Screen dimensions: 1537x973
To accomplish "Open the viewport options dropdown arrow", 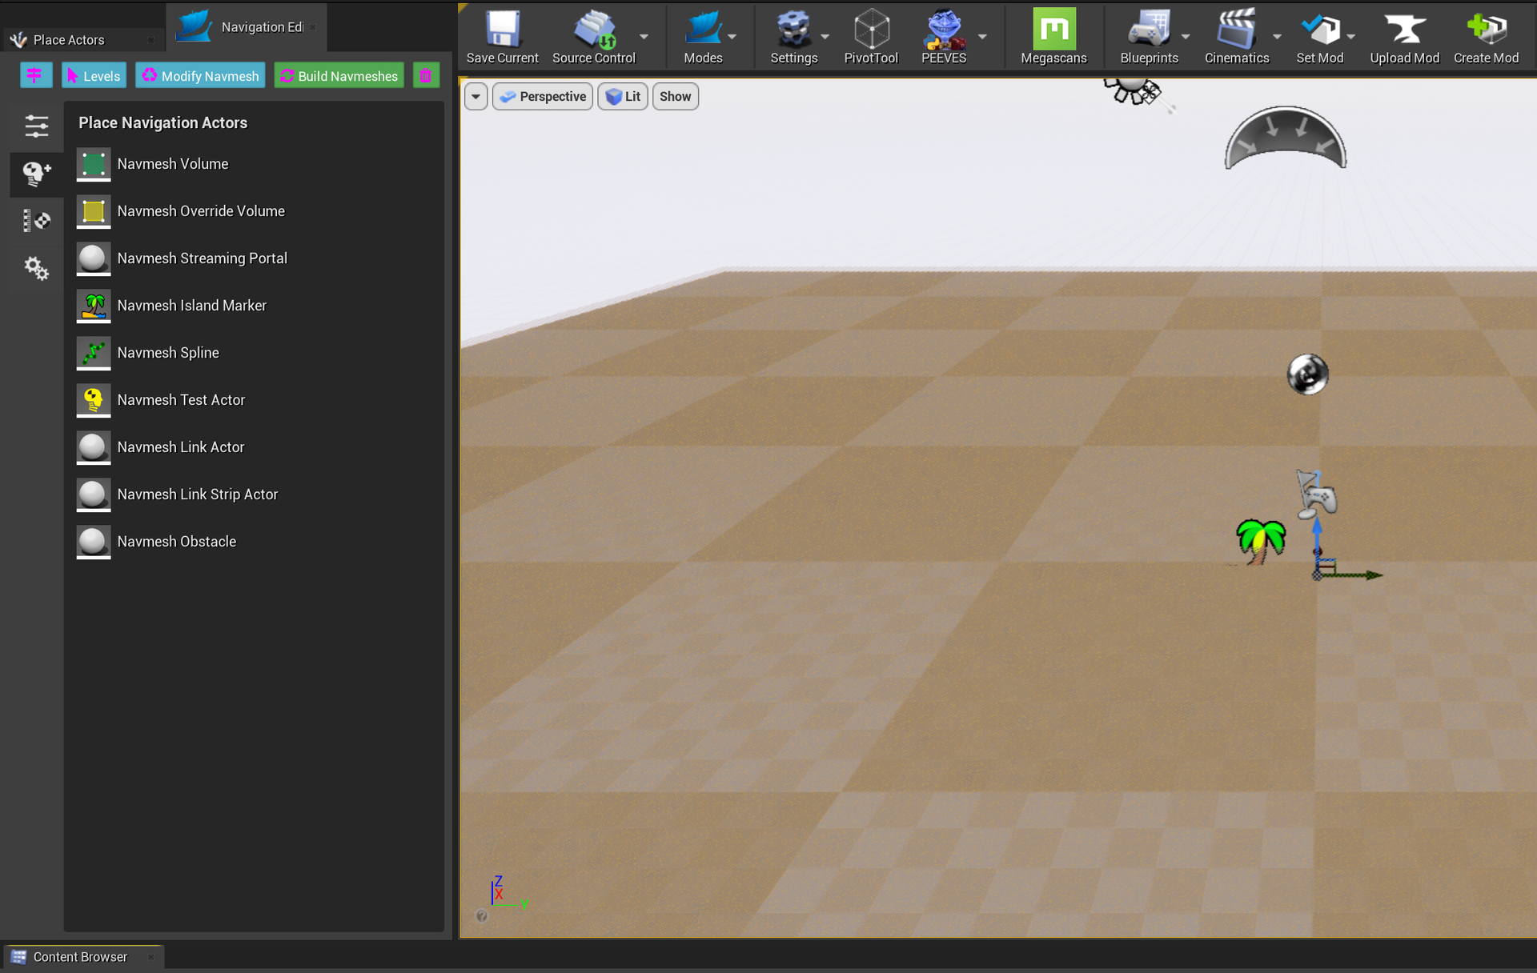I will click(476, 97).
